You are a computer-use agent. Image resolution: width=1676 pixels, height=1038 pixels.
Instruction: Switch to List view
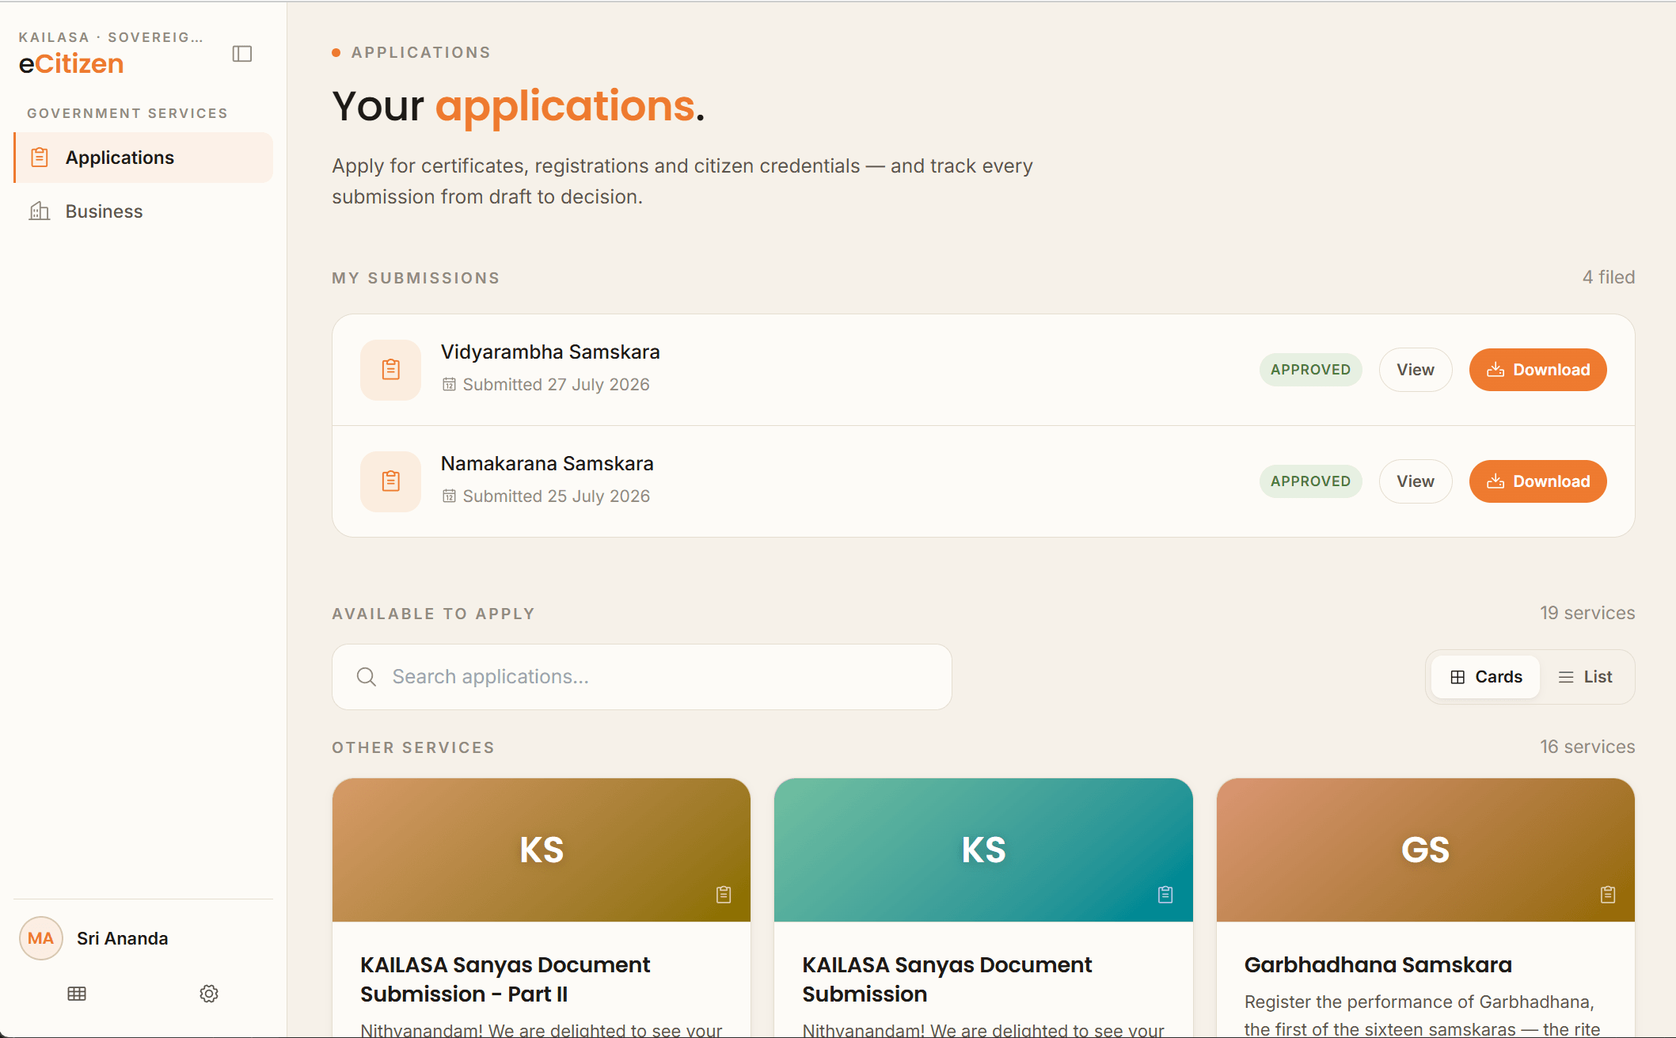[x=1586, y=677]
